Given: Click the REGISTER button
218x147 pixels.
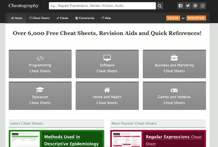Looking at the screenshot, I should (x=196, y=18).
